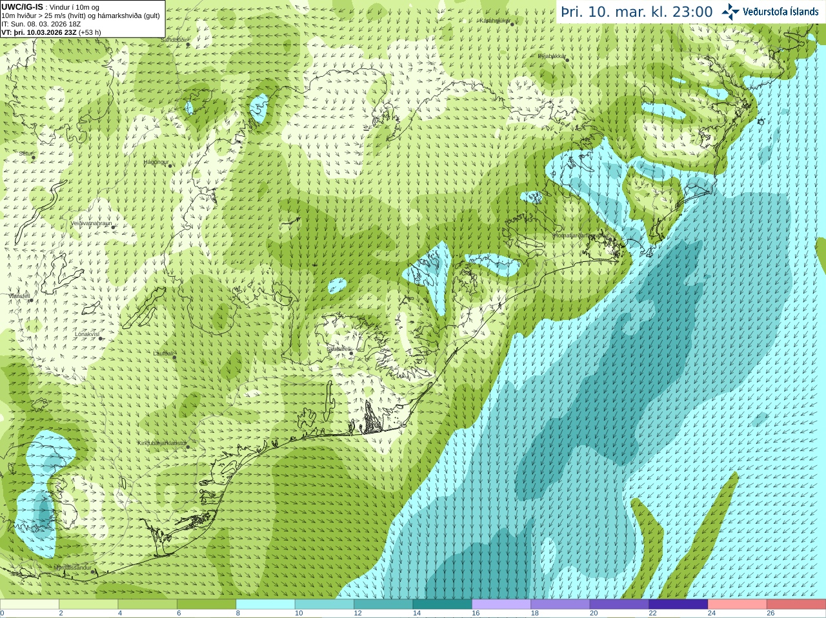
Task: Click the 0–2 m/s pale legend swatch
Action: click(30, 604)
